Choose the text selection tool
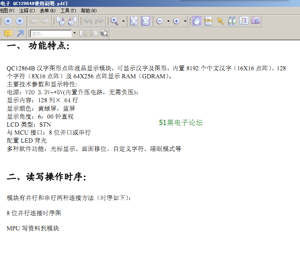 [x=244, y=21]
